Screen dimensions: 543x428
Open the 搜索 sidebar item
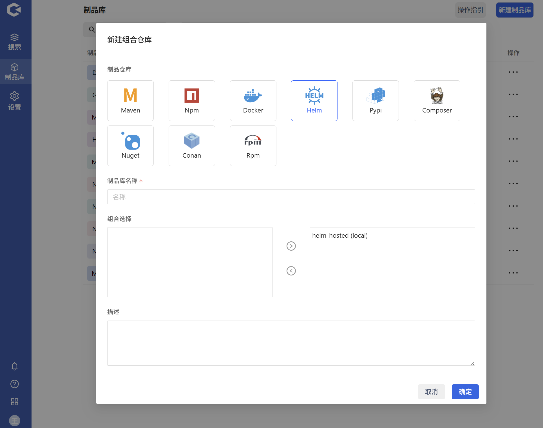click(x=15, y=42)
